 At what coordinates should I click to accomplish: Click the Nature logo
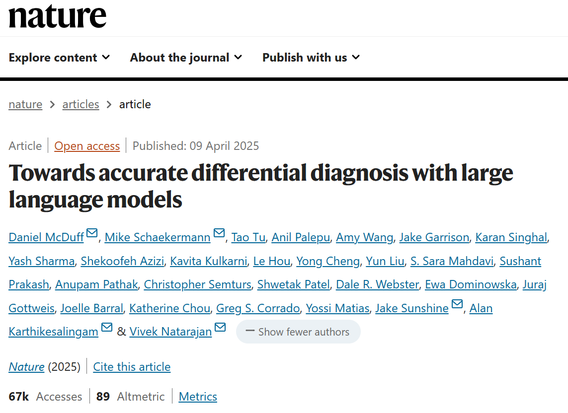tap(57, 16)
